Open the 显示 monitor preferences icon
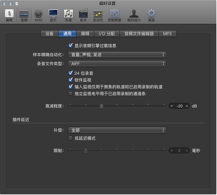 coord(53,15)
